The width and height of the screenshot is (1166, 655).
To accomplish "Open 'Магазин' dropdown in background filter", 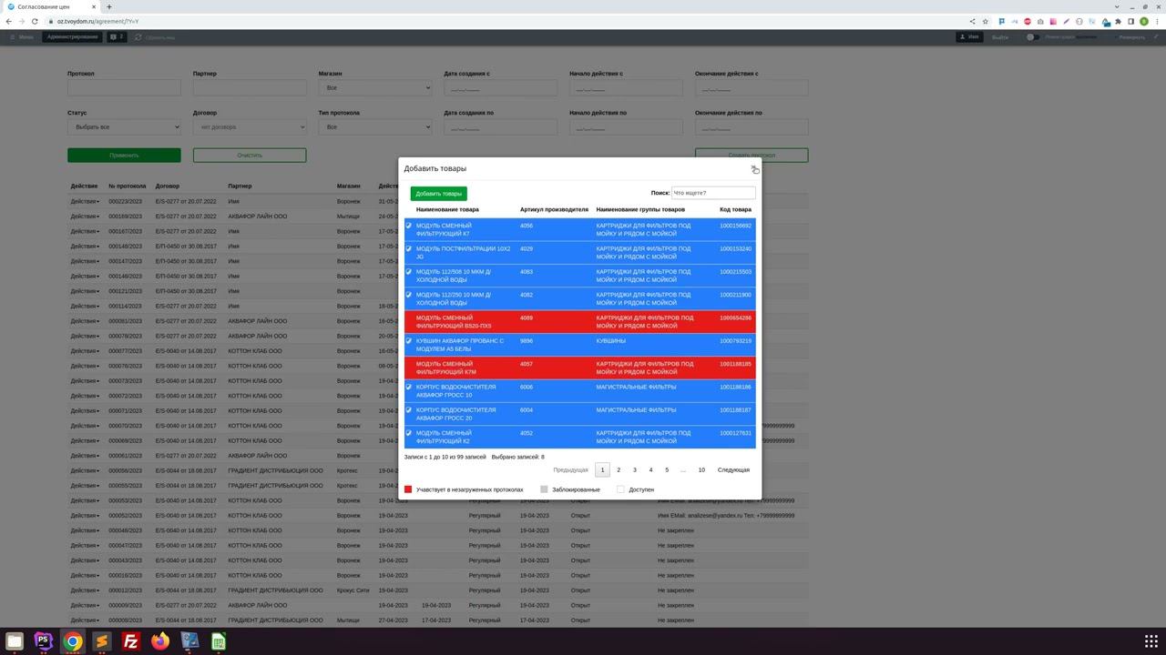I will 375,87.
